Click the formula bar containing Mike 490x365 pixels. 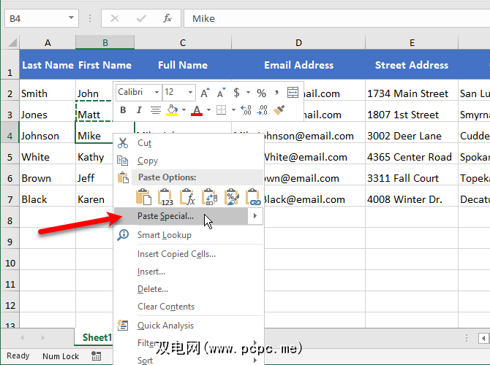tap(337, 18)
